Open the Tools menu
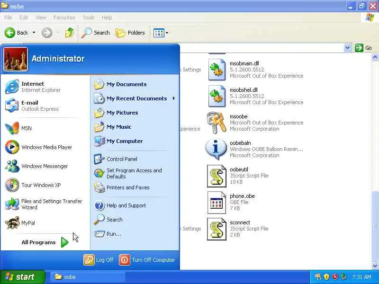379x284 pixels. tap(89, 18)
